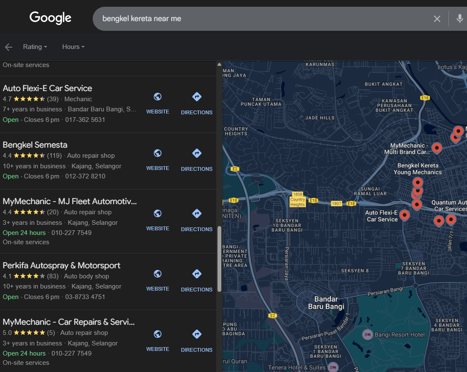
Task: Click the Google logo
Action: 50,18
